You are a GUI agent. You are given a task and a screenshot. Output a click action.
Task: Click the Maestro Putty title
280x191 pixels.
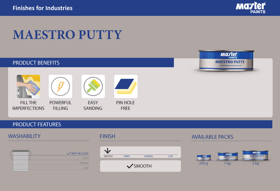67,35
